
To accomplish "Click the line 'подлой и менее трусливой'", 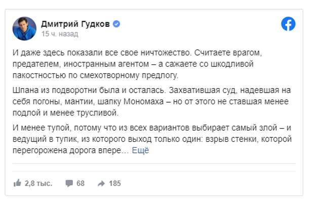I will [x=66, y=113].
